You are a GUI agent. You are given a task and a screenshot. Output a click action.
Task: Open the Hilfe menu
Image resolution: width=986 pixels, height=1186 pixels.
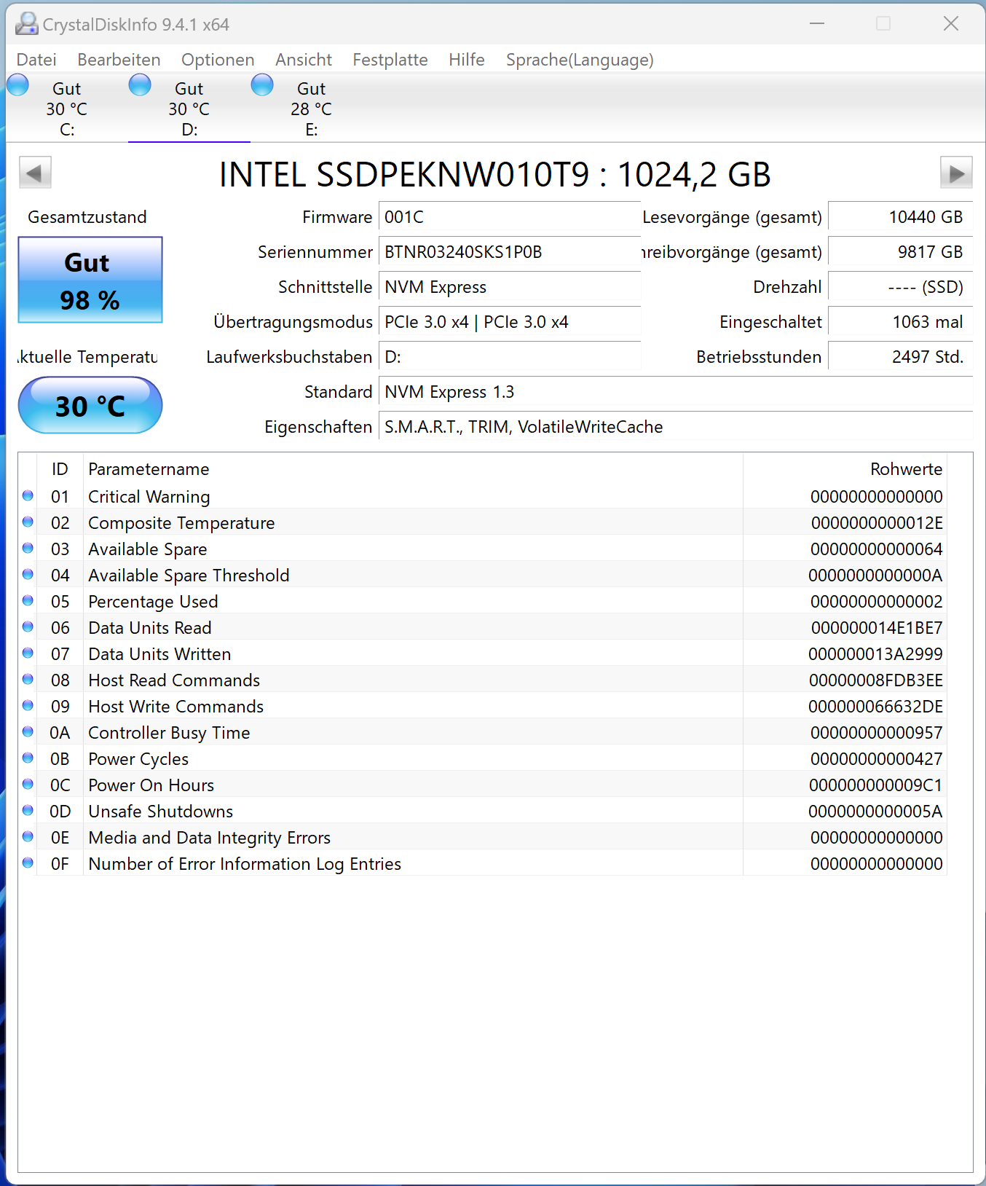point(467,60)
